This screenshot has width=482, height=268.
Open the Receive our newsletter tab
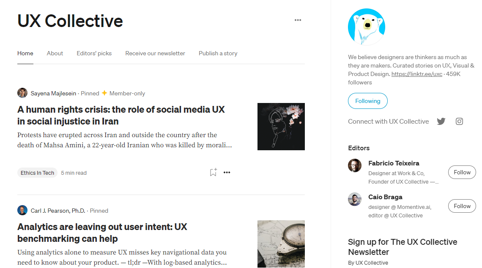pyautogui.click(x=155, y=53)
